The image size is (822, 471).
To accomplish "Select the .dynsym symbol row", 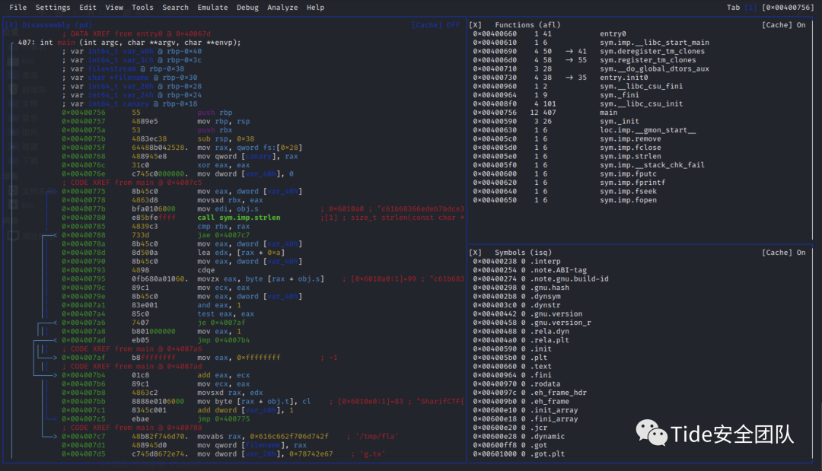I will point(516,297).
